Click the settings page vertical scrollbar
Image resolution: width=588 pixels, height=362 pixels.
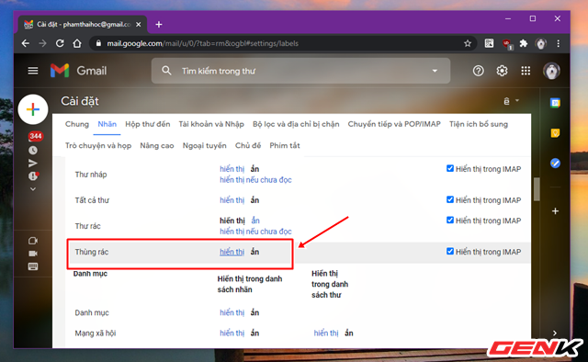point(537,189)
